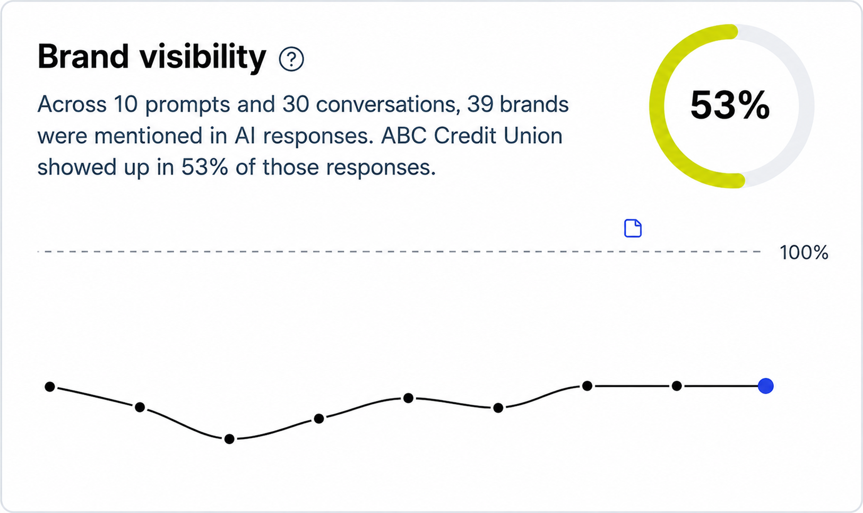Select the seventh data point on trend line
This screenshot has height=513, width=863.
coord(587,386)
